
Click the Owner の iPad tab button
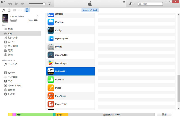90,10
